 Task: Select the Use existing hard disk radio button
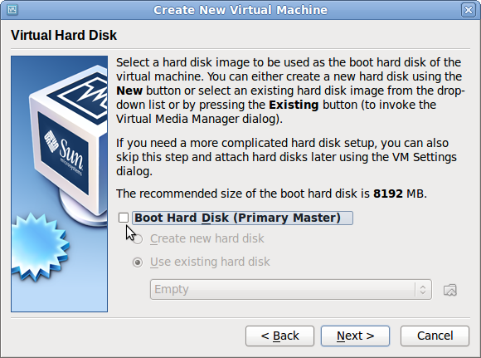tap(138, 262)
